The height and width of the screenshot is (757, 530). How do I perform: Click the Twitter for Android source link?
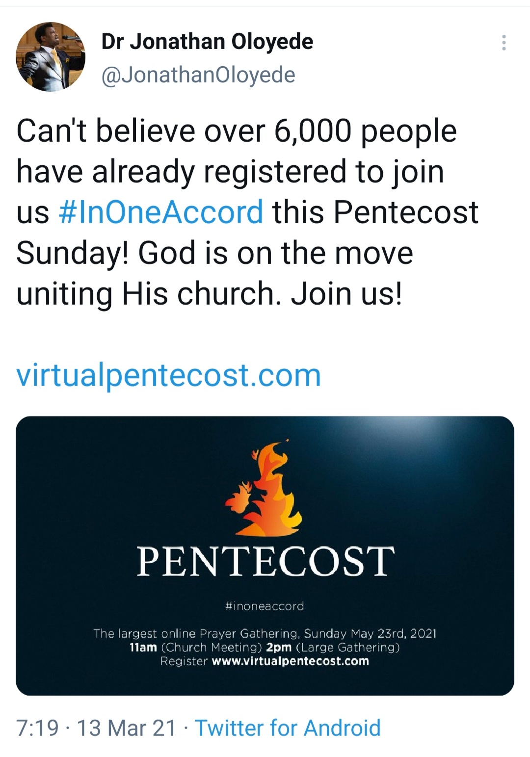(288, 728)
